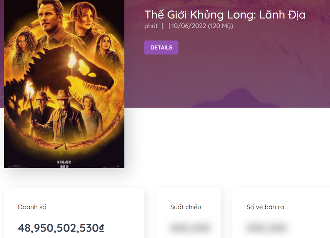Click the burning torch on the poster

coord(30,89)
